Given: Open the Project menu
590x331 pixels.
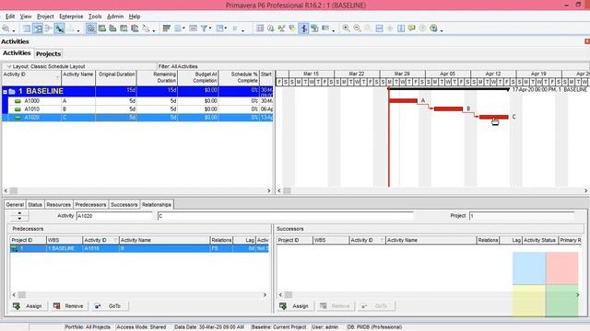Looking at the screenshot, I should [x=45, y=17].
